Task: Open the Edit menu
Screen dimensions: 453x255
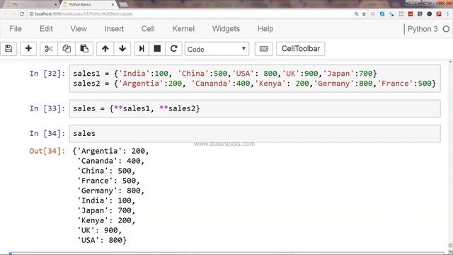Action: coord(46,28)
